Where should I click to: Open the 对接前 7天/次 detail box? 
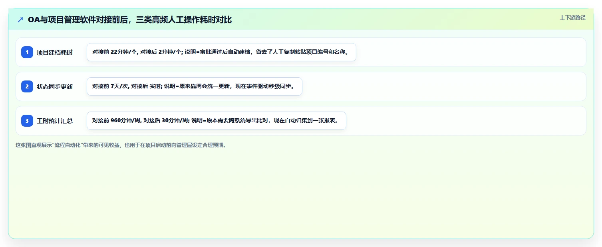click(195, 86)
